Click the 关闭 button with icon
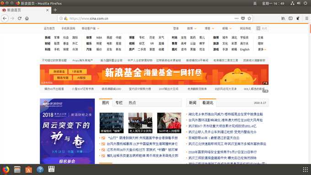 262,28
